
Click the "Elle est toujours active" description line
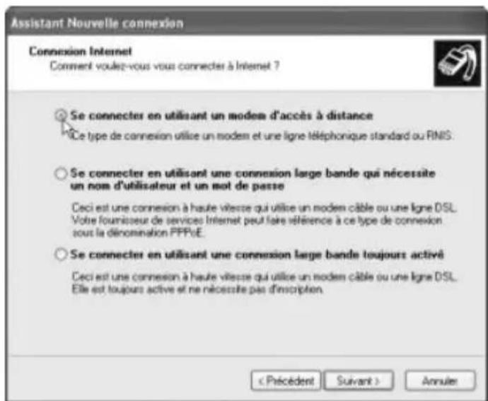pos(197,289)
